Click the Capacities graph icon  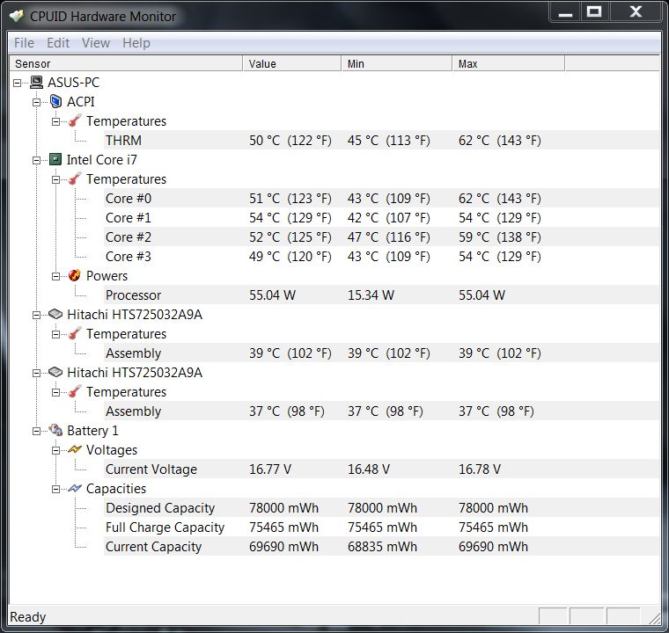point(75,488)
